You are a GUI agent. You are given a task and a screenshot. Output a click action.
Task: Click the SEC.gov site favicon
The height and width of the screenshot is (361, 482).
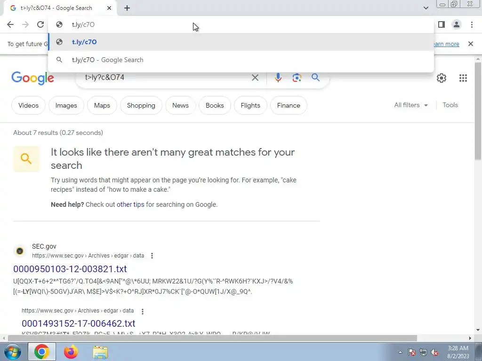tap(20, 251)
